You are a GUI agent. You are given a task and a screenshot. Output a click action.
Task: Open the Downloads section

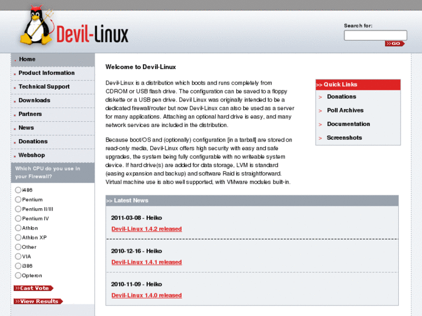pos(34,100)
